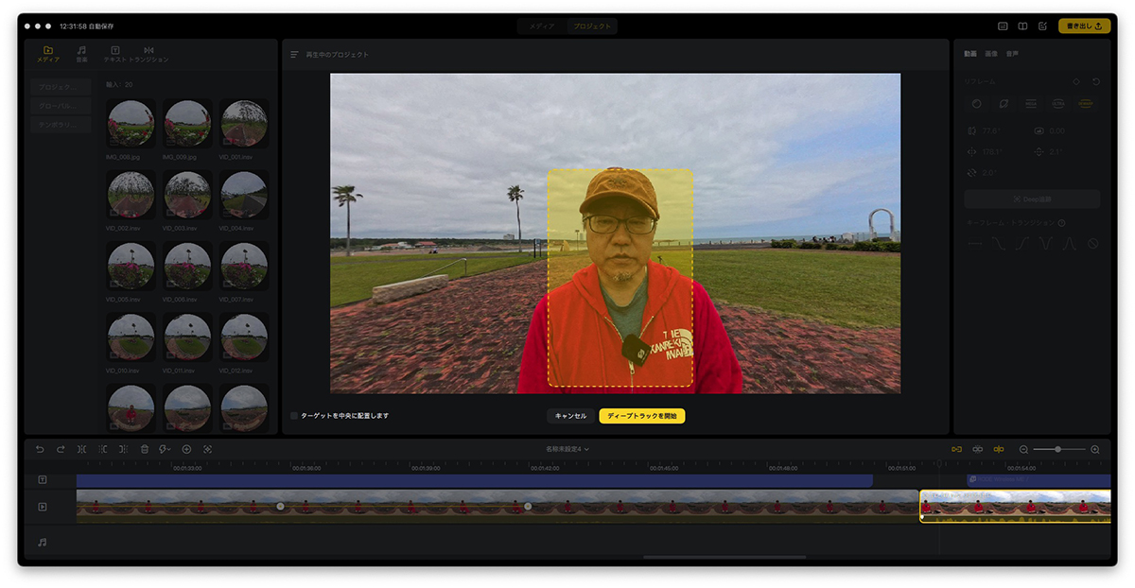Click the music track header icon
Image resolution: width=1135 pixels, height=588 pixels.
pyautogui.click(x=43, y=543)
